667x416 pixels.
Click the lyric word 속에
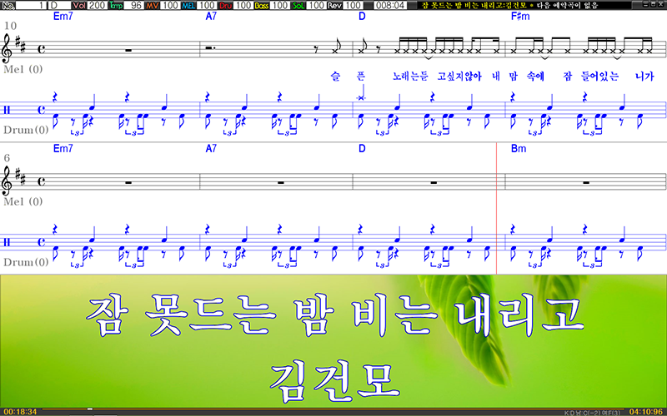(x=535, y=77)
